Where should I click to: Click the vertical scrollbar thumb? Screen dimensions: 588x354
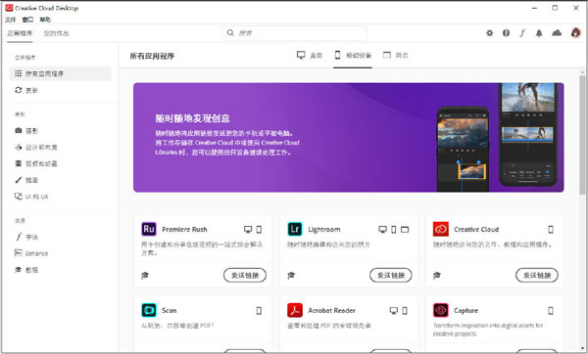pos(582,135)
